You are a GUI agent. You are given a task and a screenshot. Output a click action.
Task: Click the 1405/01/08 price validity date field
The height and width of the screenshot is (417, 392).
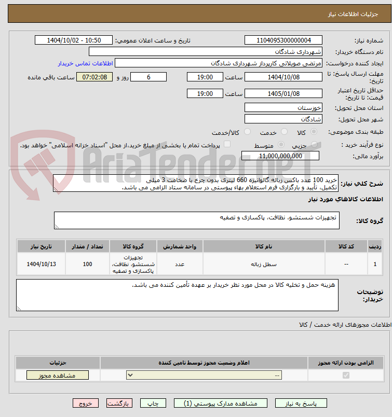pos(283,93)
